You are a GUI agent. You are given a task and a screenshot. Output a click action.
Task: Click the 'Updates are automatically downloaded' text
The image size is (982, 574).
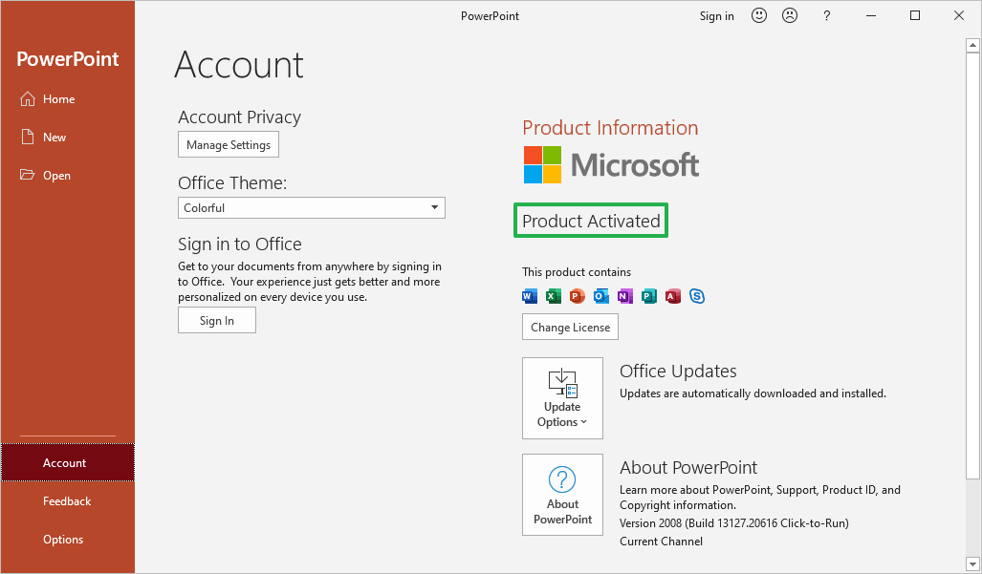[753, 393]
